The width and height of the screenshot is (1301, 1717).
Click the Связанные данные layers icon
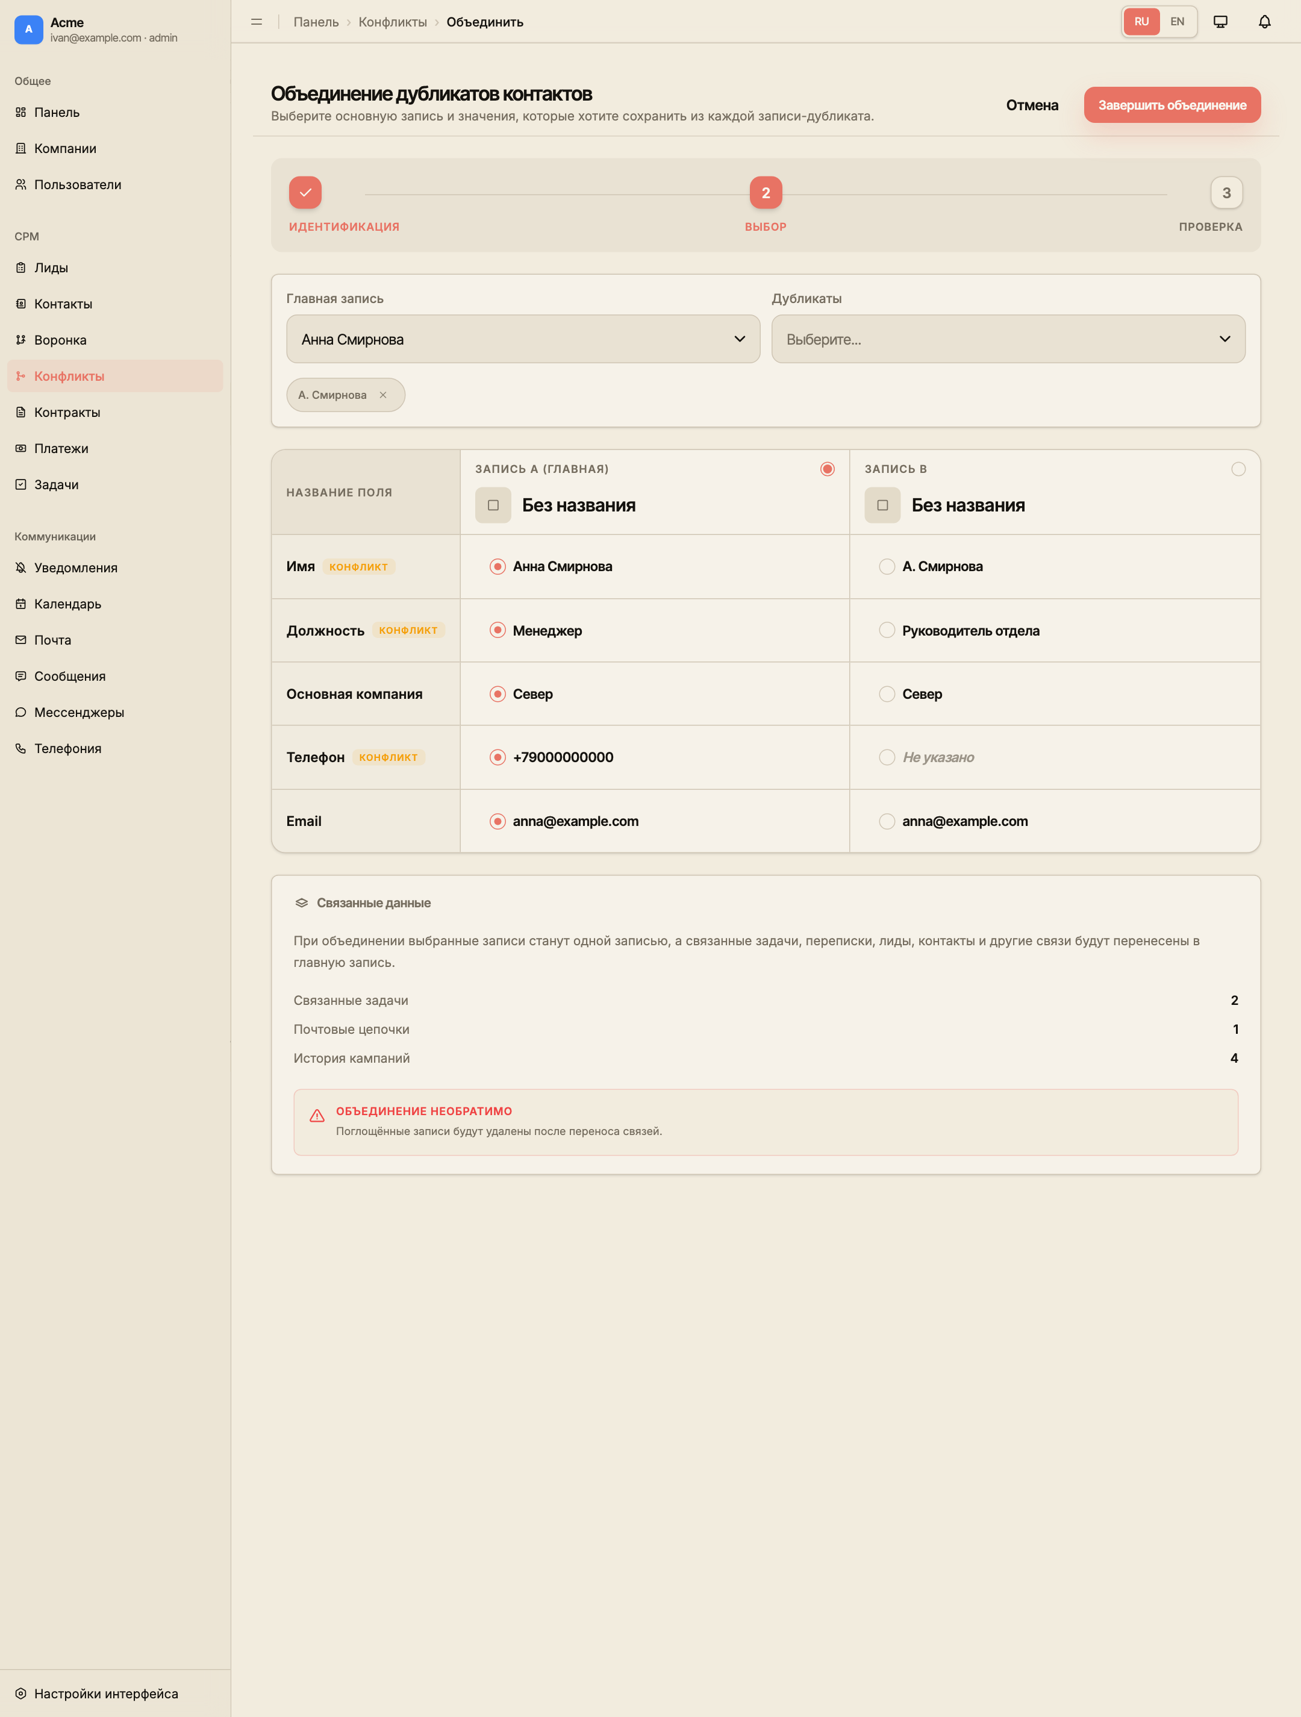(302, 902)
